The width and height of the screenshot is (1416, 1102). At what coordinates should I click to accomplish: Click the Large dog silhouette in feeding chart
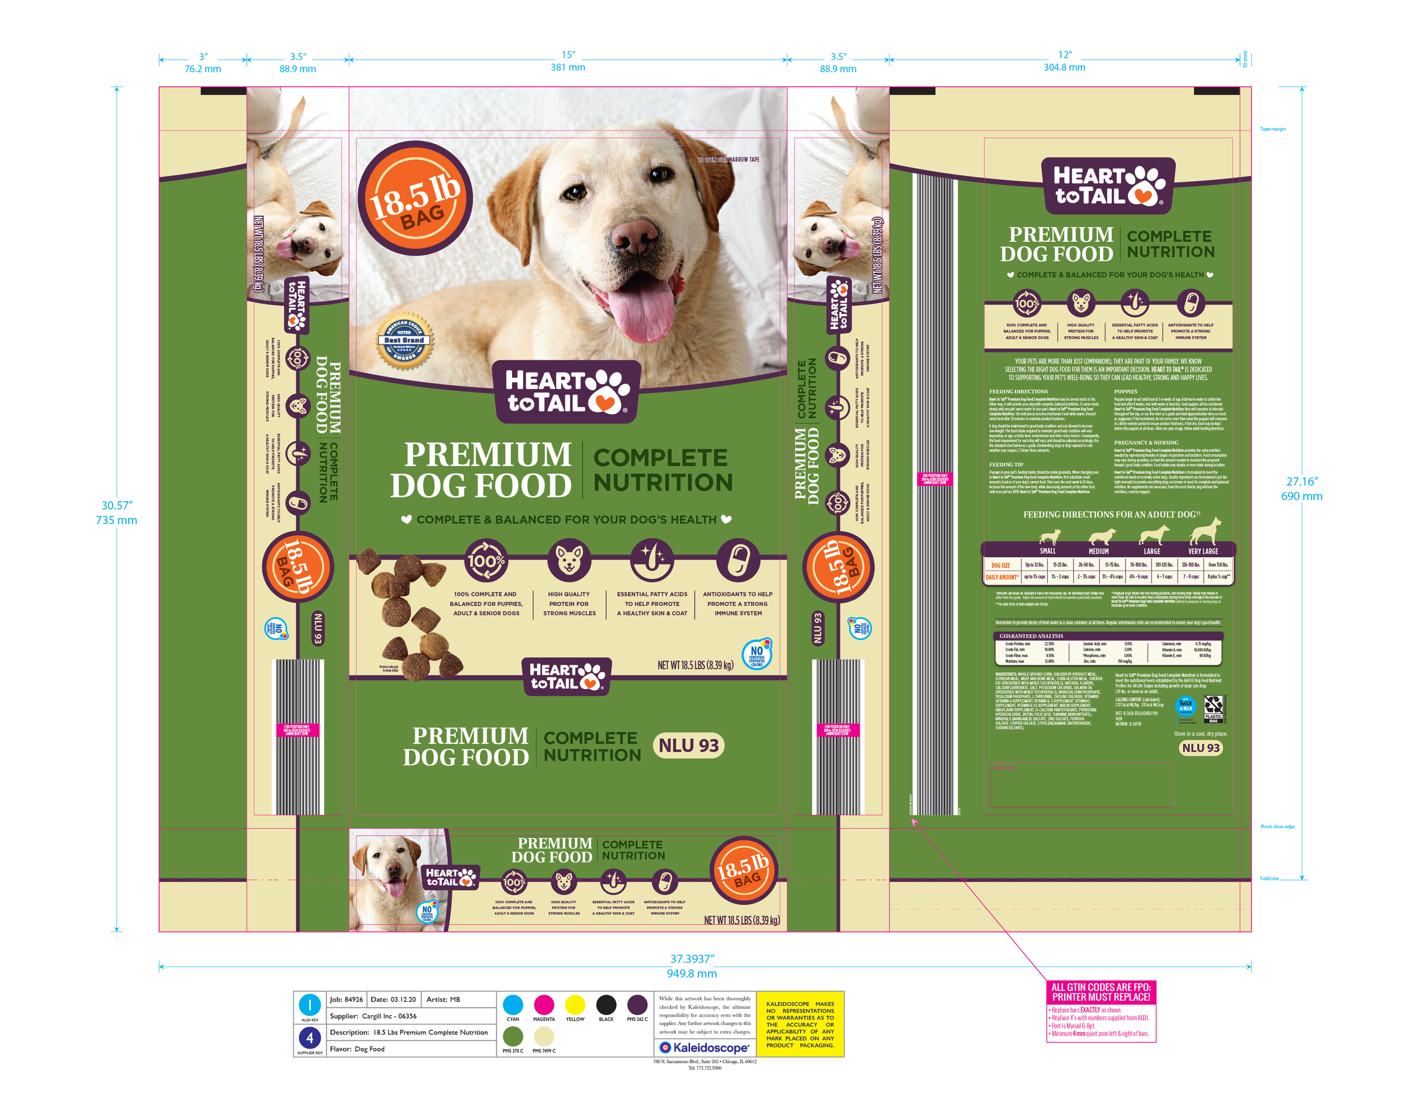pos(1154,534)
